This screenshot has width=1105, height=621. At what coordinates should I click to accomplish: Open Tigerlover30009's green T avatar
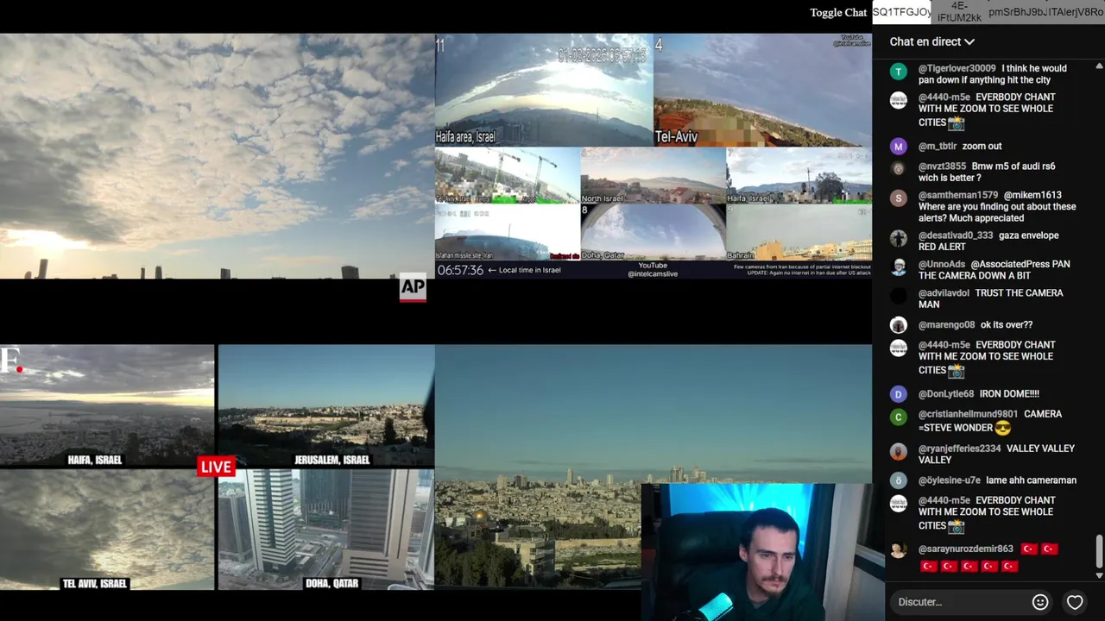click(x=899, y=72)
